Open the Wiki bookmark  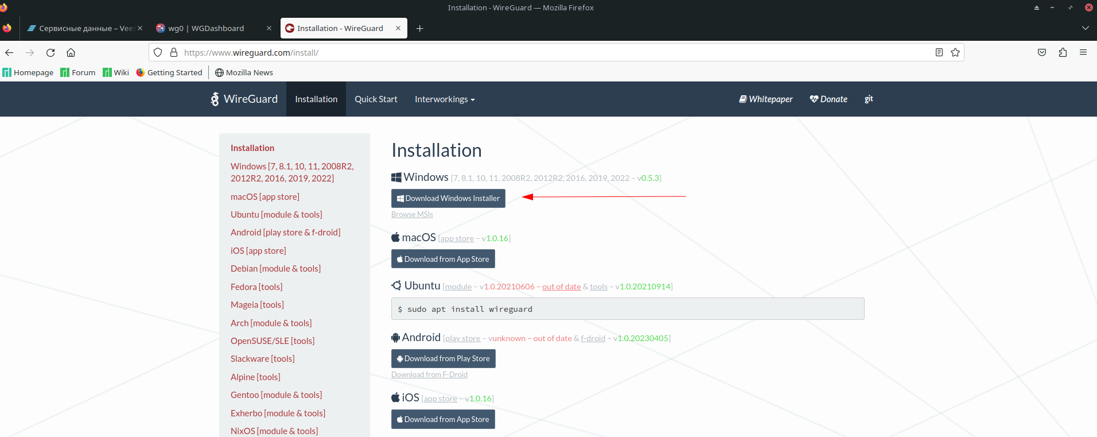pos(116,72)
